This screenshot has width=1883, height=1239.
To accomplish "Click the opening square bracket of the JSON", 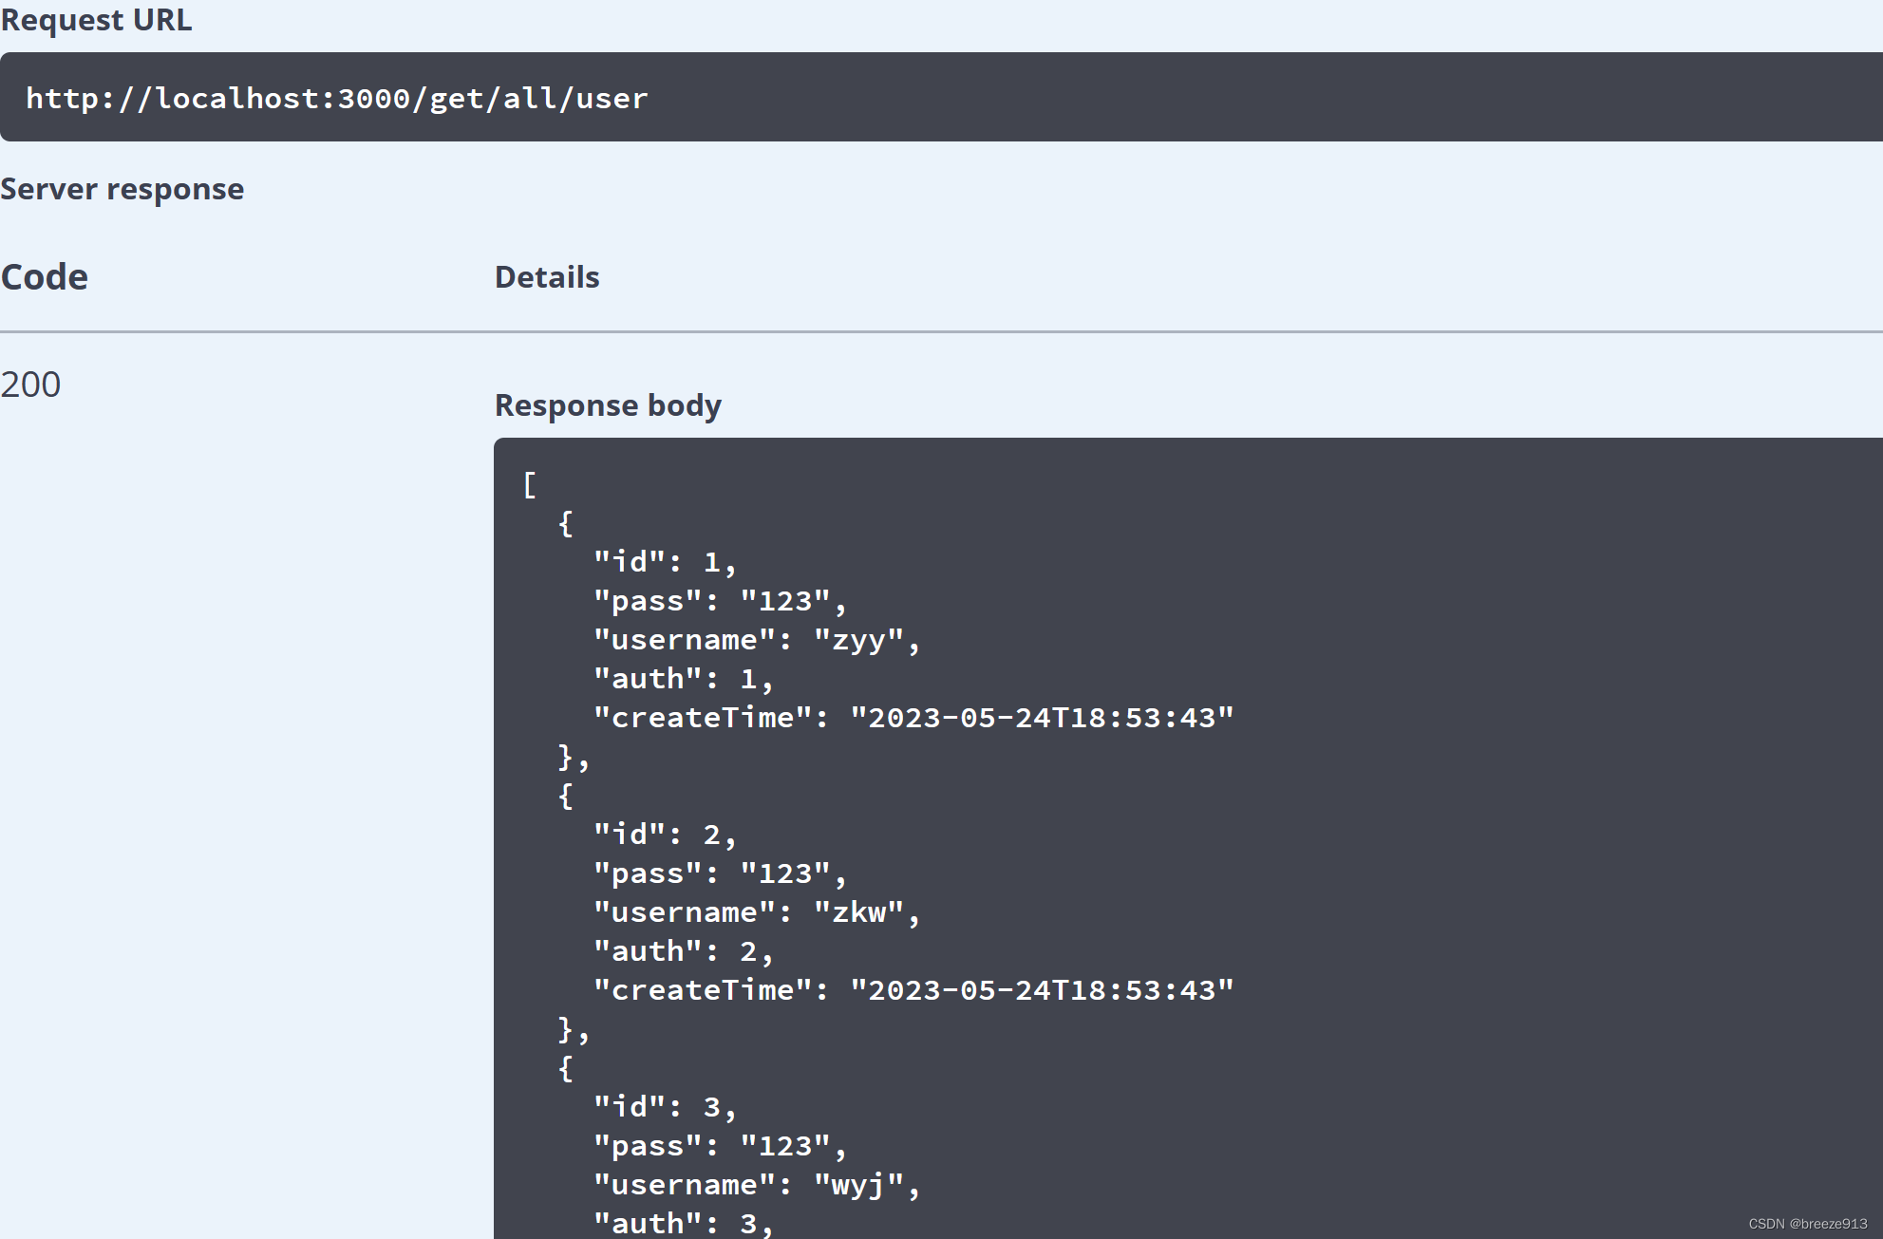I will [530, 484].
